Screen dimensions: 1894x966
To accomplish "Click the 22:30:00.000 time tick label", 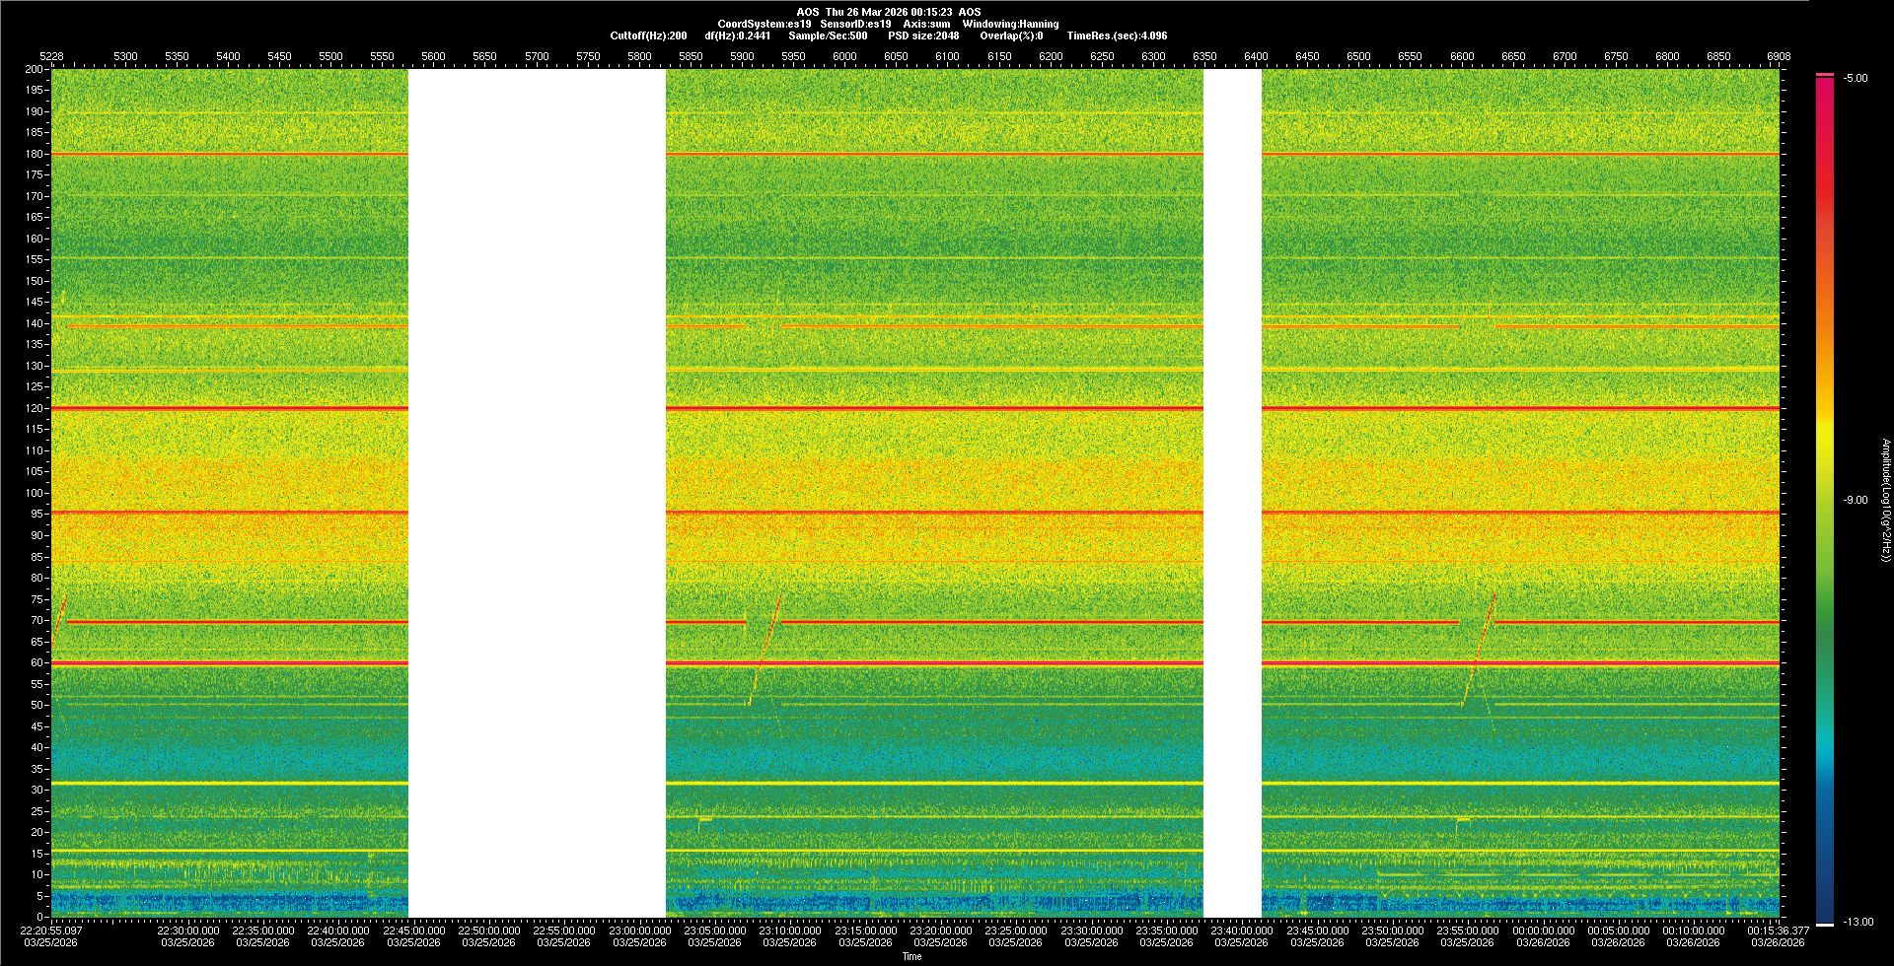I will 187,930.
